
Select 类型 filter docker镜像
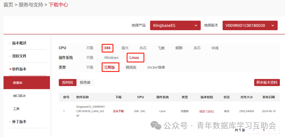(x=156, y=67)
